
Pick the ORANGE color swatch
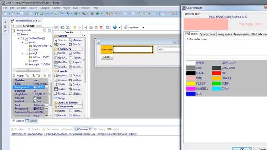tap(217, 78)
